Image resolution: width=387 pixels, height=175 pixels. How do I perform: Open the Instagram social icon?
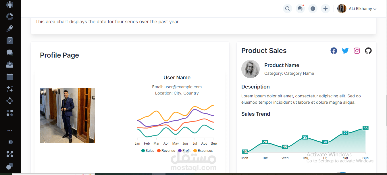(357, 51)
